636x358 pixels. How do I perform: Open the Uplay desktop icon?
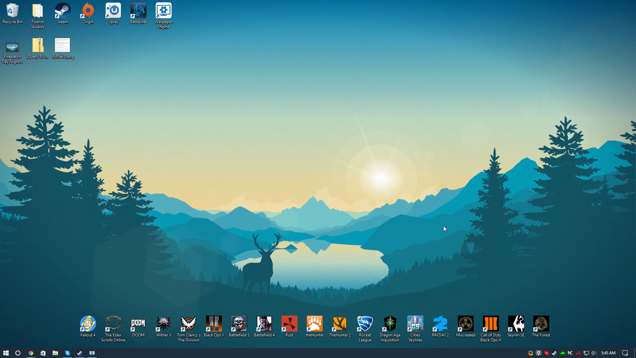pos(113,11)
